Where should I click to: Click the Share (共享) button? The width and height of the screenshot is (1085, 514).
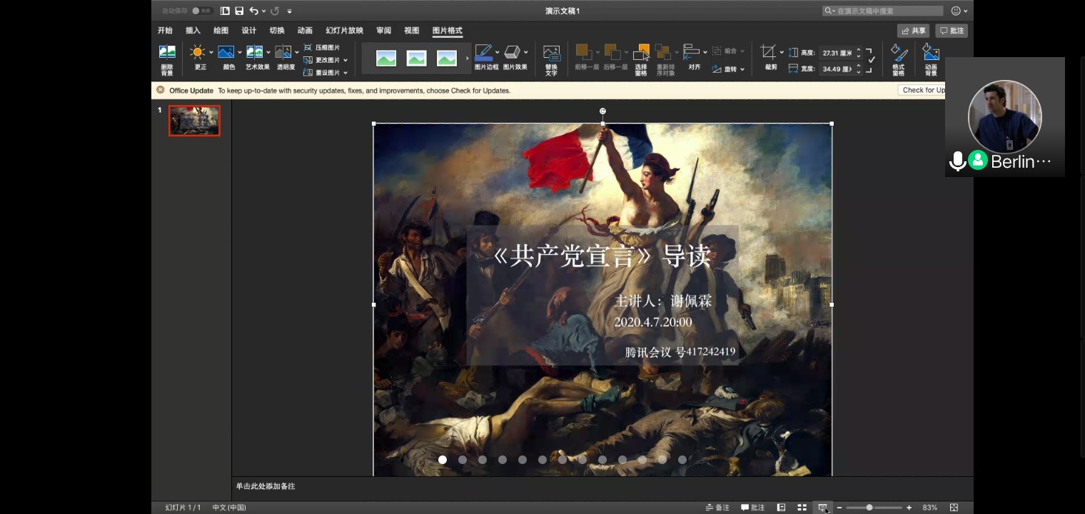[913, 31]
